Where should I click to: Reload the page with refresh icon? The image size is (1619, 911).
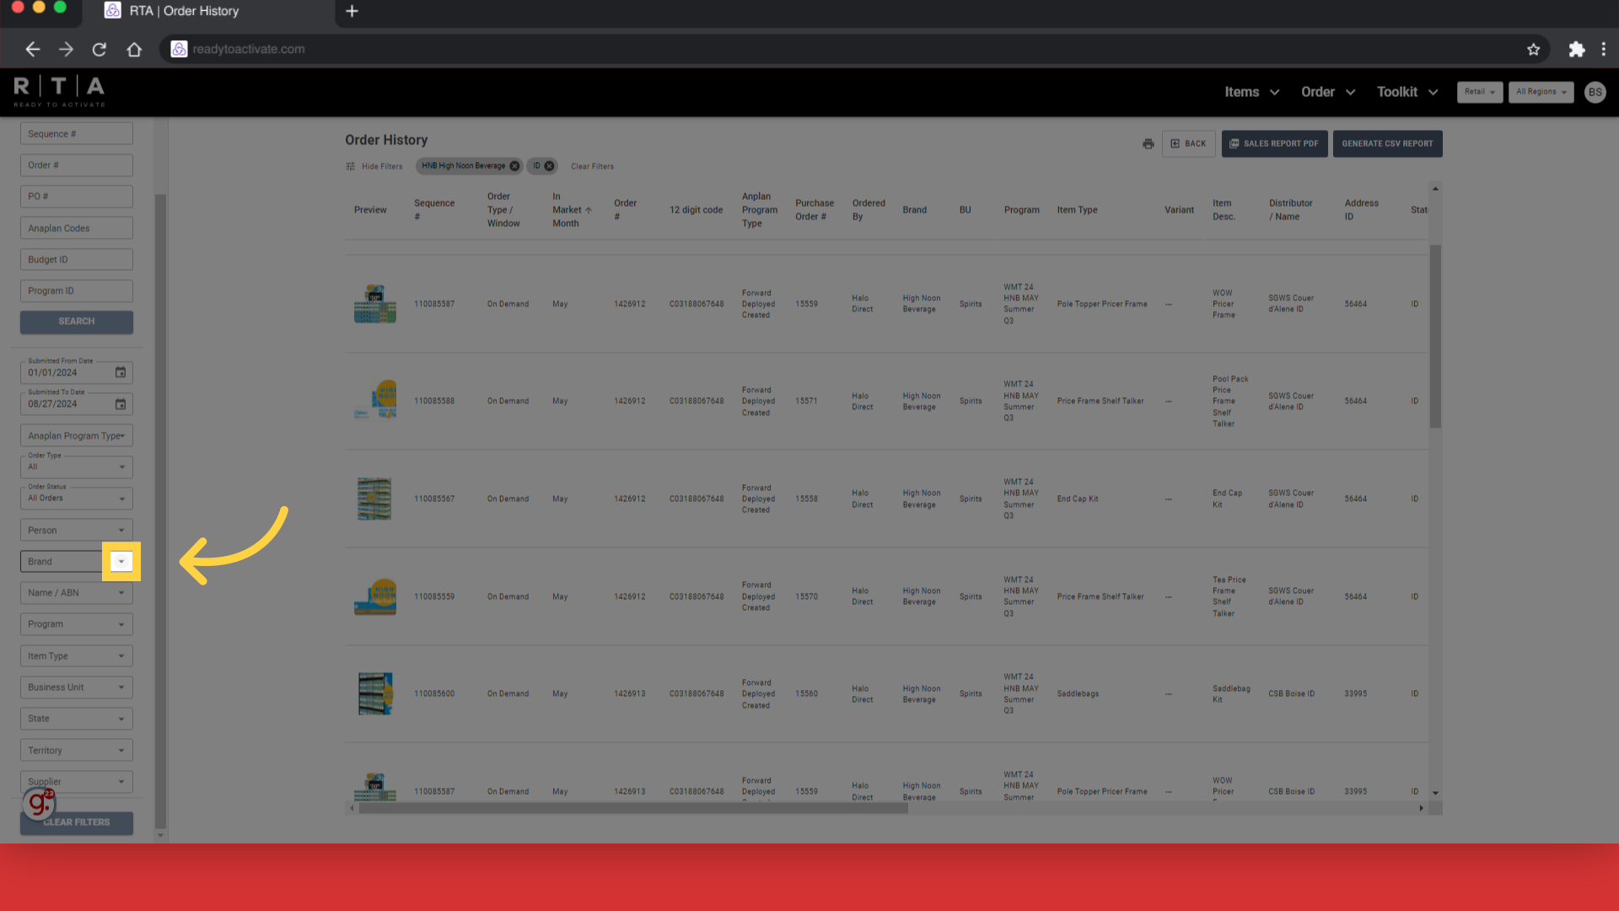(100, 49)
